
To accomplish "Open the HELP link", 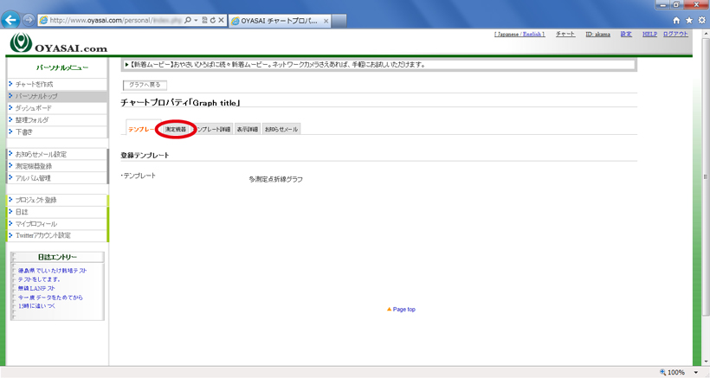I will coord(649,35).
